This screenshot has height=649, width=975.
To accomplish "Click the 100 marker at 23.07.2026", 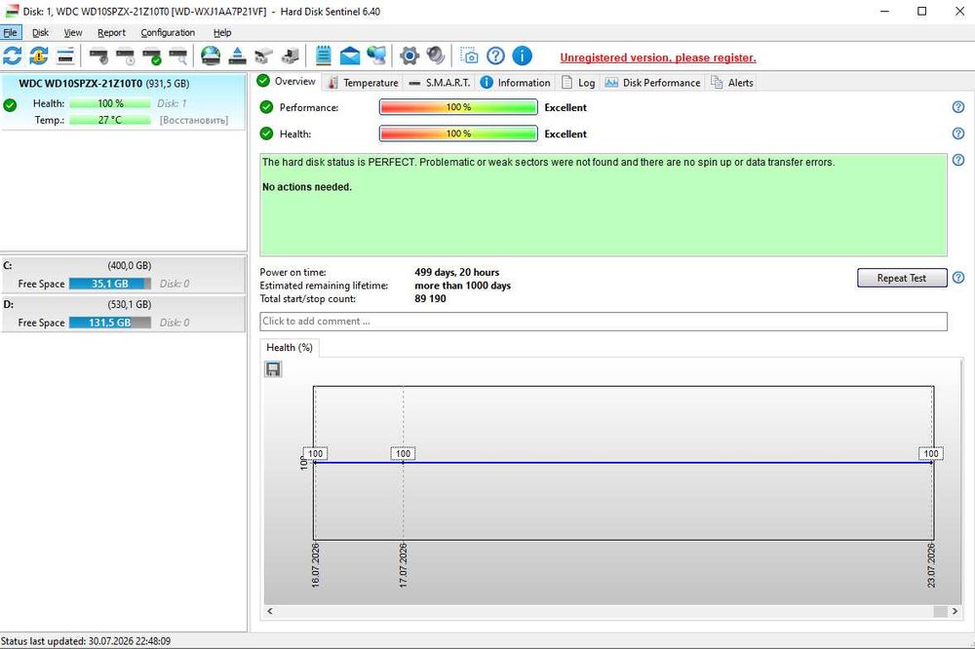I will 931,454.
